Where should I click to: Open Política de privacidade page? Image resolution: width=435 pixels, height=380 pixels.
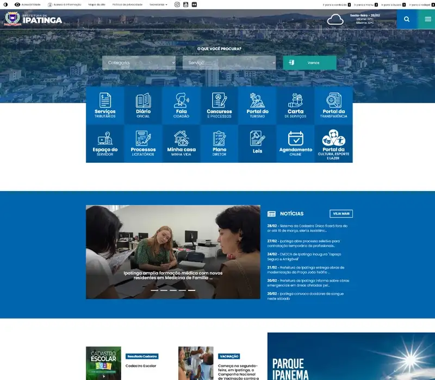click(127, 4)
